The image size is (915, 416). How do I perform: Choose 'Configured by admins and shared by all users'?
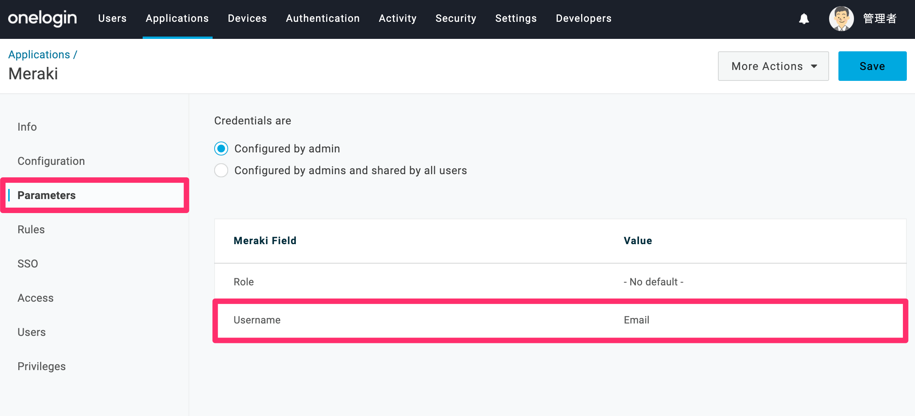(x=221, y=170)
